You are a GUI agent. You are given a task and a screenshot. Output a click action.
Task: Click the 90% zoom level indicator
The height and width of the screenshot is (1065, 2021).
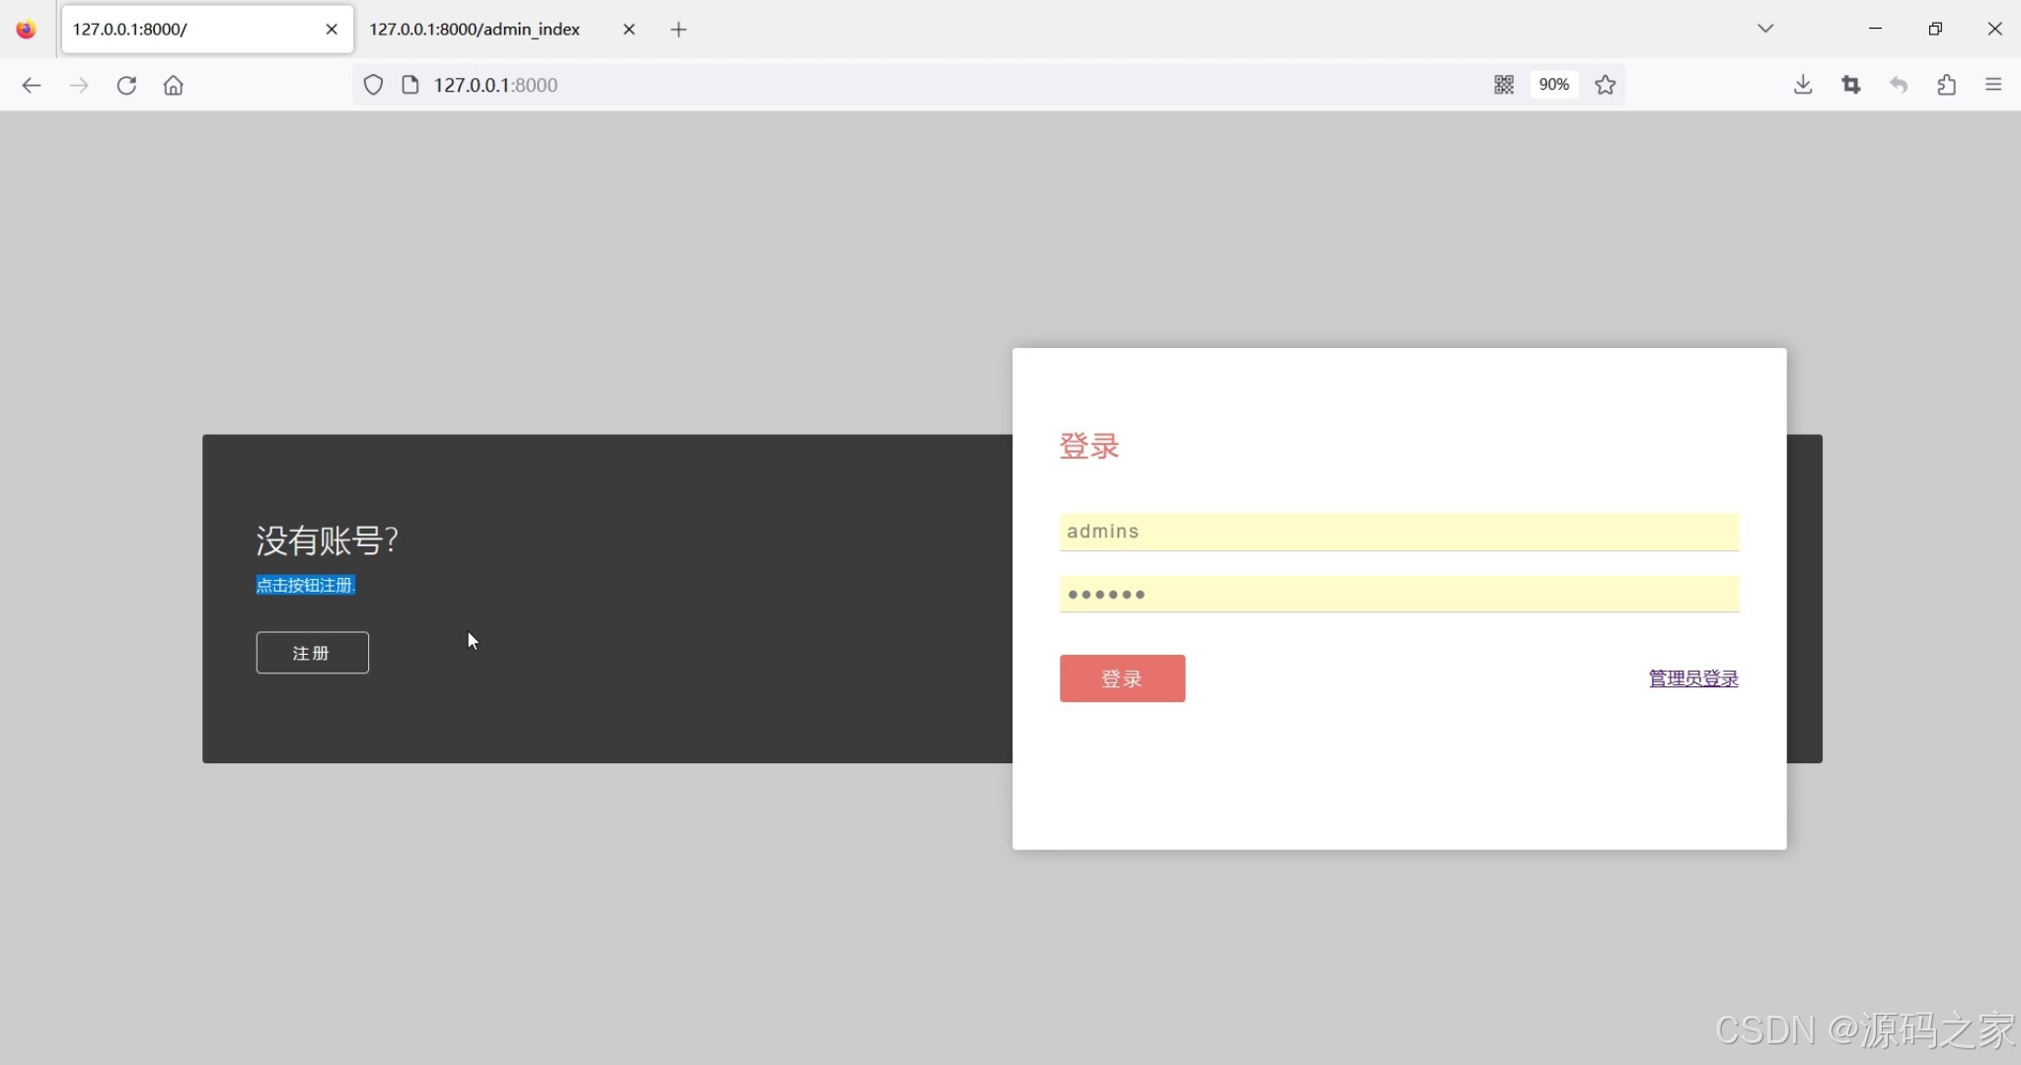pyautogui.click(x=1553, y=85)
